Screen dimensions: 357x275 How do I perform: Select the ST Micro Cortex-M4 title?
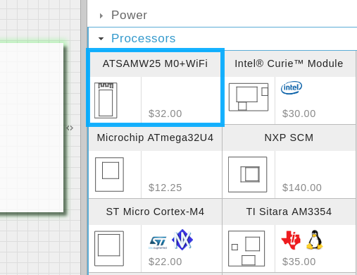point(155,212)
